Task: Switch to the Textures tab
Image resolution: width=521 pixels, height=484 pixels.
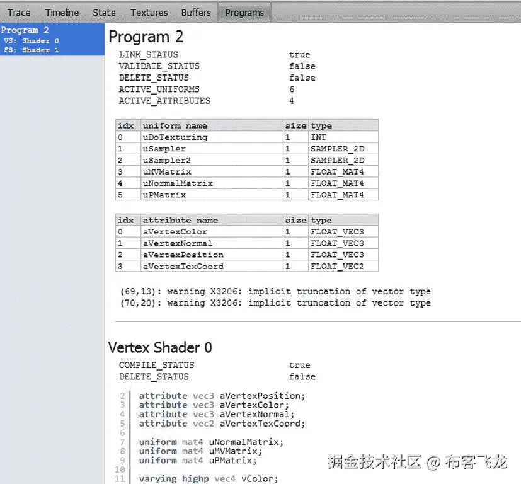Action: pos(149,13)
